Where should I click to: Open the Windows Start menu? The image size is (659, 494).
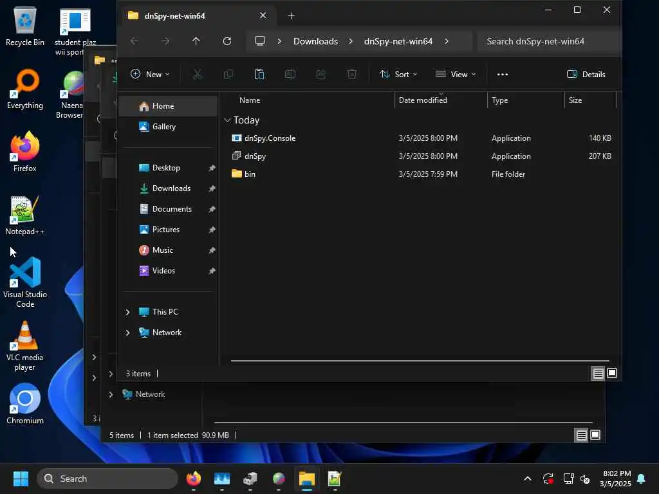point(21,479)
